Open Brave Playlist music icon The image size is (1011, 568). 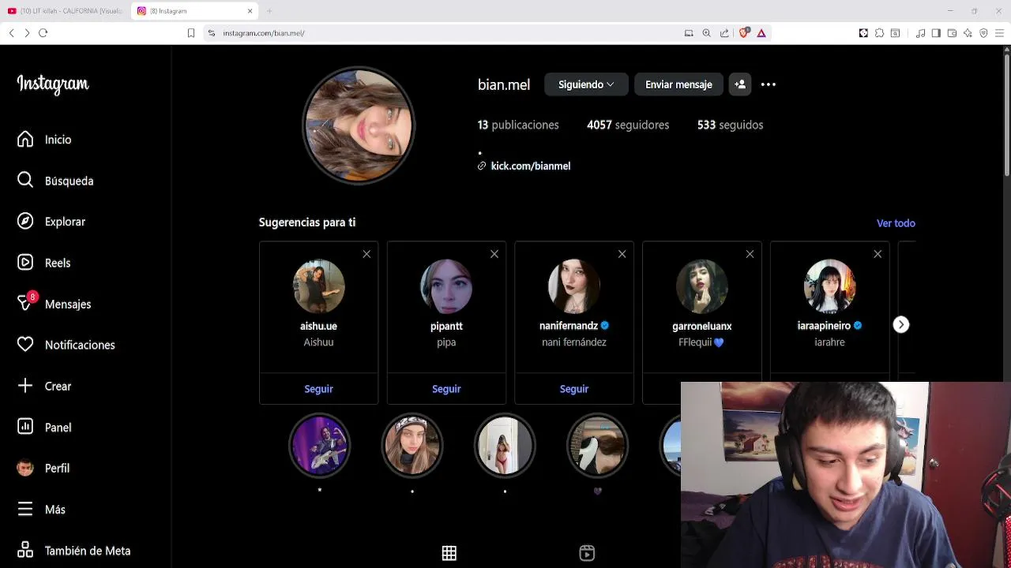pyautogui.click(x=921, y=33)
